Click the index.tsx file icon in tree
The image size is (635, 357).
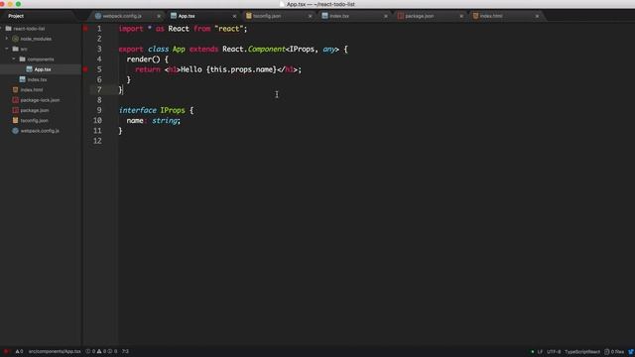click(22, 79)
